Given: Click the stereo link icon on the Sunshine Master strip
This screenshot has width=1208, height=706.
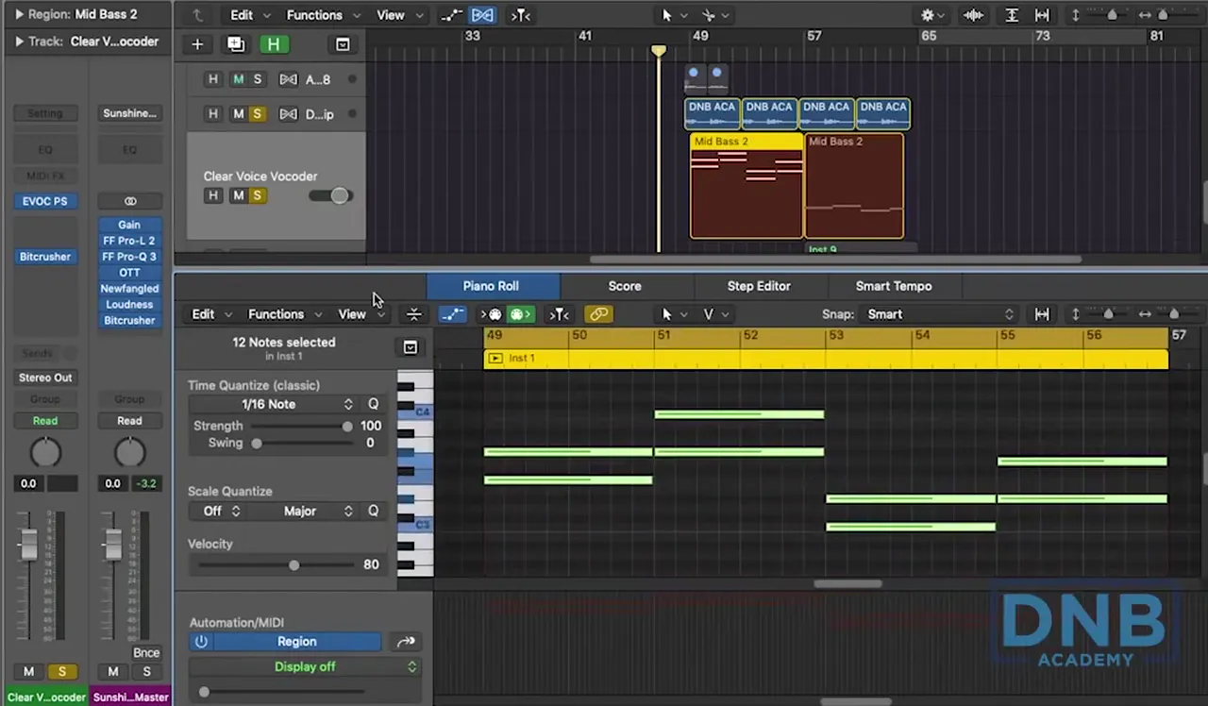Looking at the screenshot, I should (130, 201).
